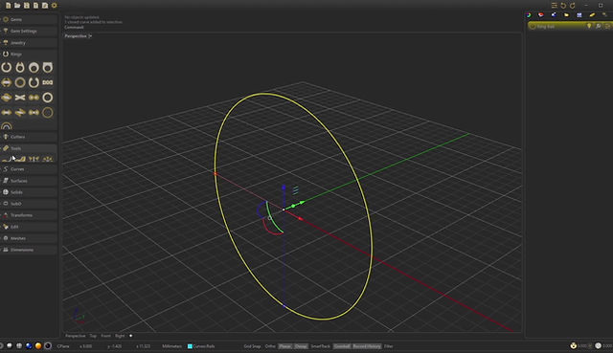Click the cyan Curves-Rails layer swatch
613x353 pixels.
190,346
